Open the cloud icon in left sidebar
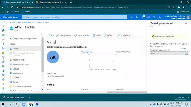Image resolution: width=191 pixels, height=107 pixels. tap(3, 79)
